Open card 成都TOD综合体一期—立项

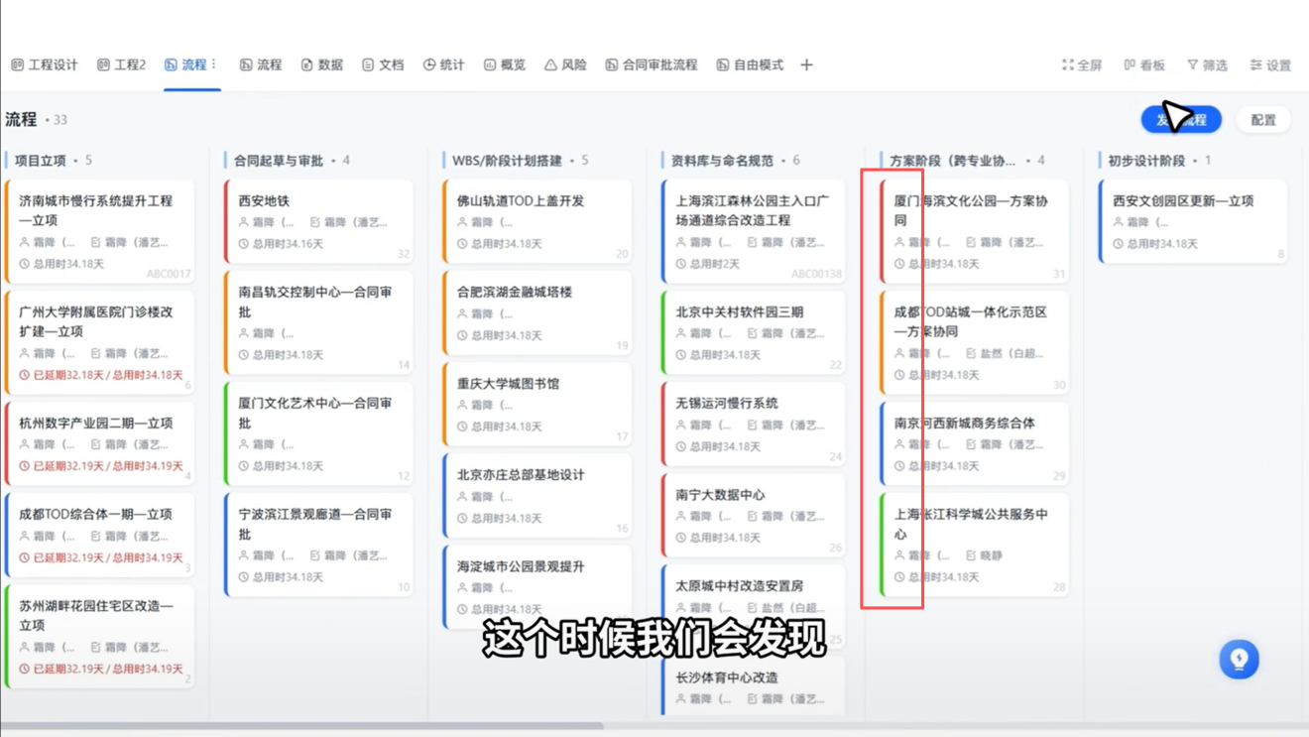tap(99, 534)
